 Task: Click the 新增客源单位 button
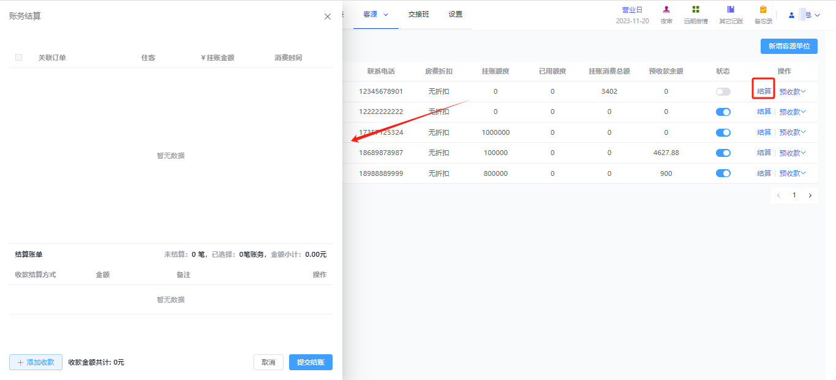(x=789, y=46)
